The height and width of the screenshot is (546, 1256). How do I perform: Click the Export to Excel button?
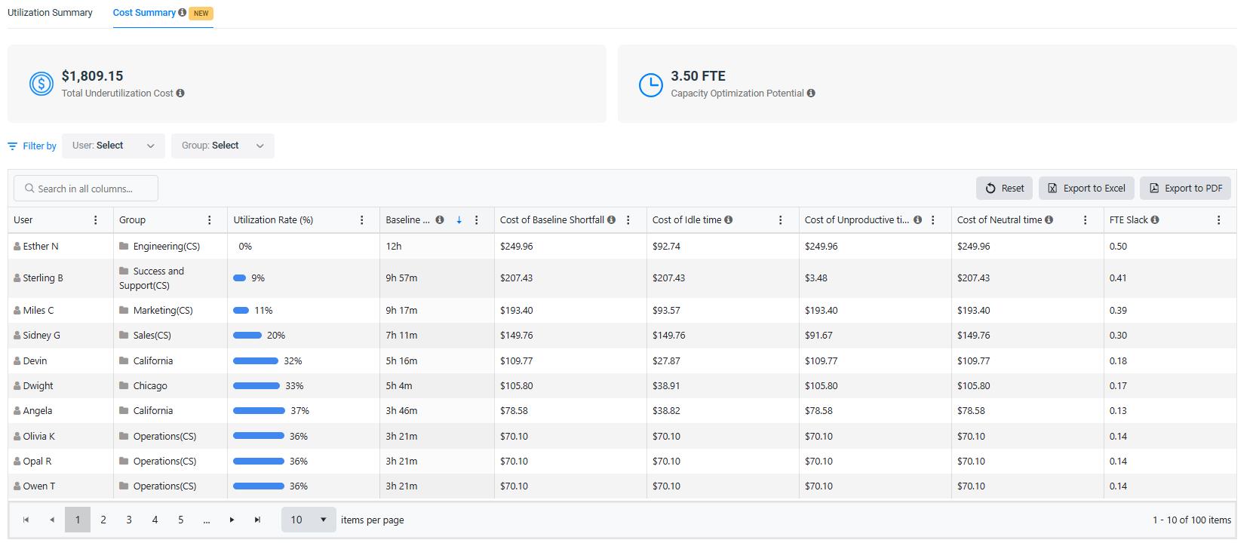coord(1086,189)
